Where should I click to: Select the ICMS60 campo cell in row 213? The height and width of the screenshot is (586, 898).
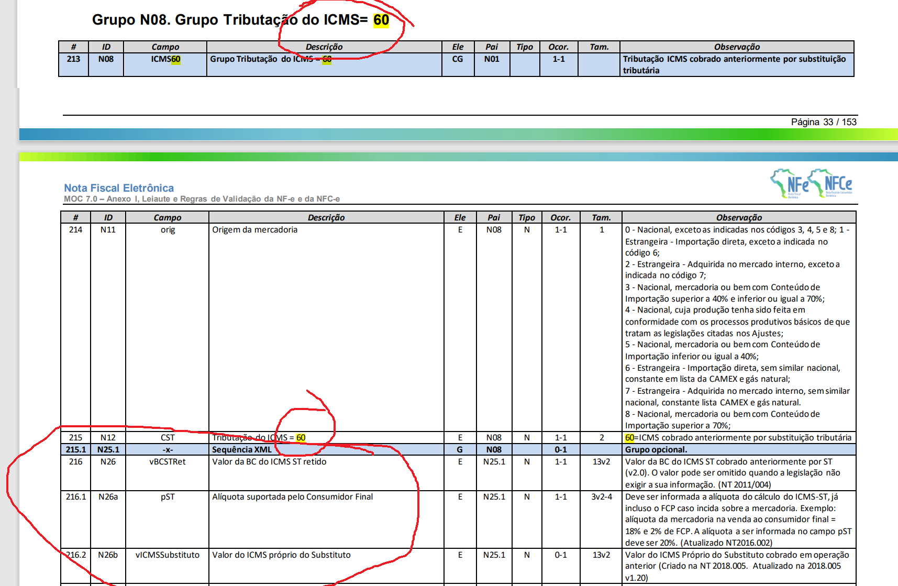click(165, 59)
